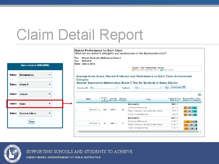Open the Grade 8 dropdown
This screenshot has width=219, height=164.
35,84
